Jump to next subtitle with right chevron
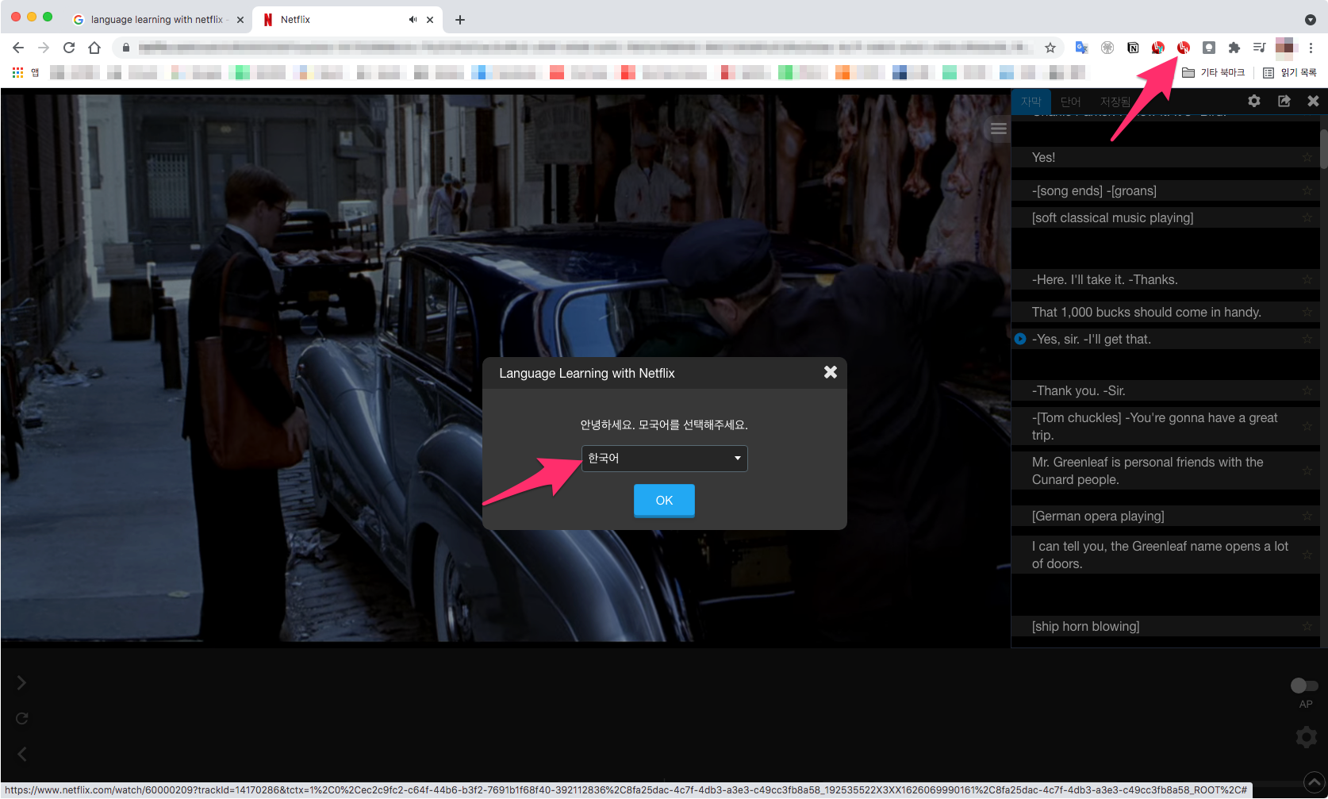The height and width of the screenshot is (799, 1328). coord(21,682)
